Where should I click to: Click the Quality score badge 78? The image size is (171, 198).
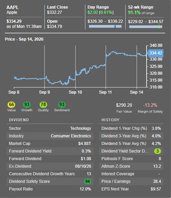coord(43,105)
